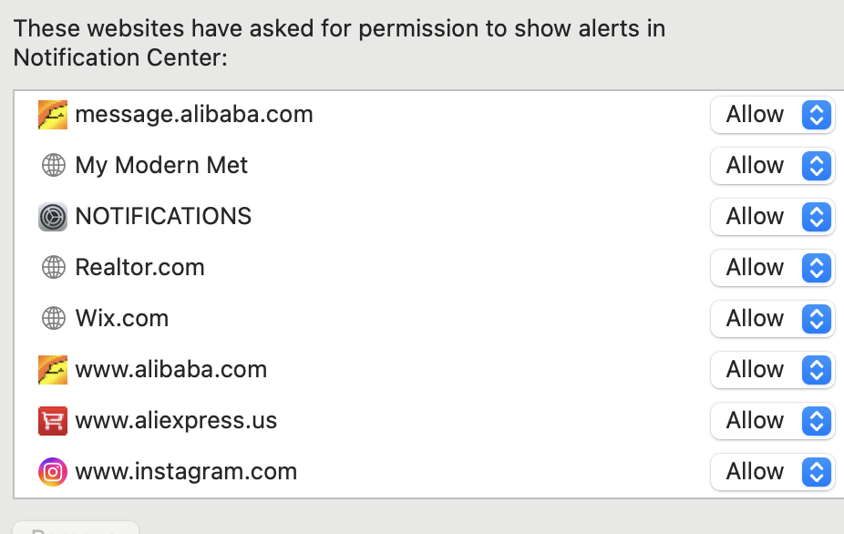
Task: Open the Wix.com Allow popup menu
Action: coord(772,319)
